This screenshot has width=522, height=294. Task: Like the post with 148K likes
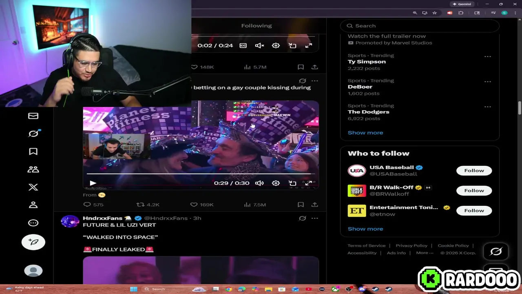point(203,67)
